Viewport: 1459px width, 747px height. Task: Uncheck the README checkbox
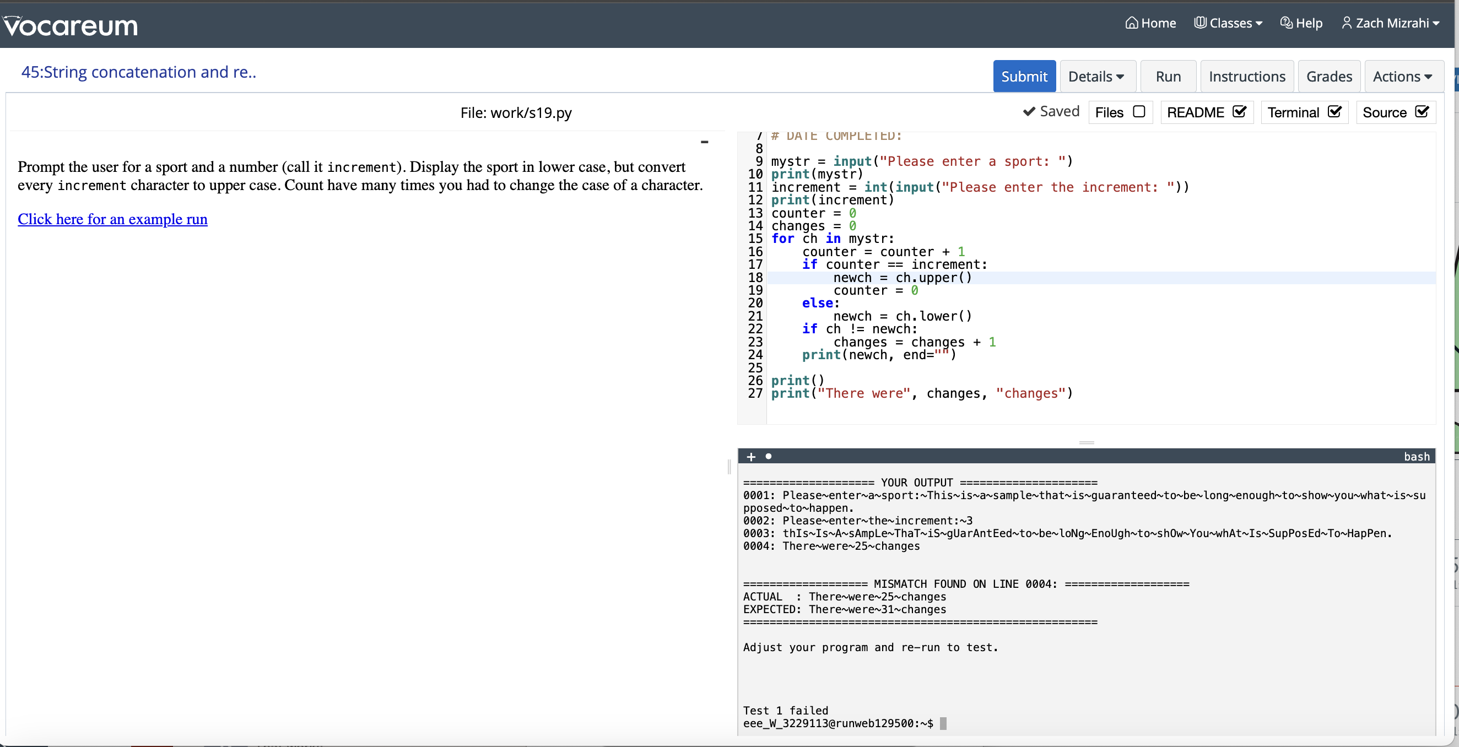coord(1239,112)
